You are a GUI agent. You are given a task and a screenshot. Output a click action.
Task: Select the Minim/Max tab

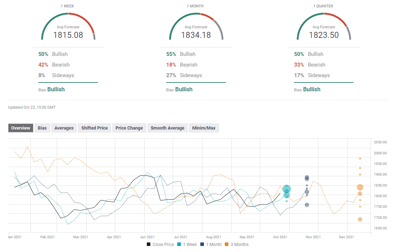coord(204,128)
